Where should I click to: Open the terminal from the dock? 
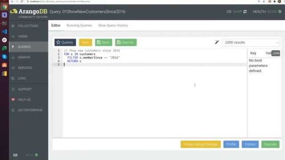point(4,23)
